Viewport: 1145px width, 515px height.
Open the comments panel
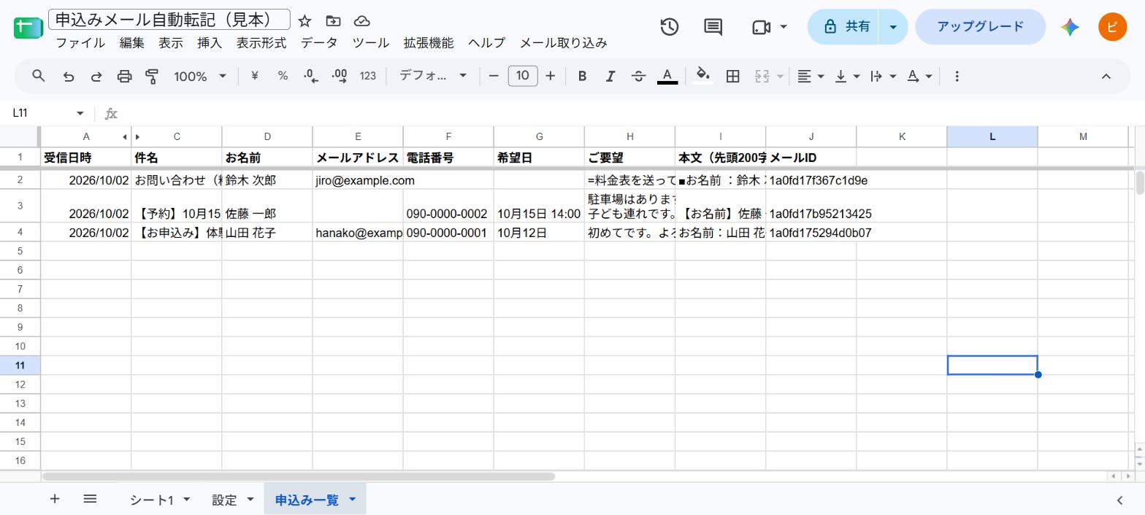point(713,27)
